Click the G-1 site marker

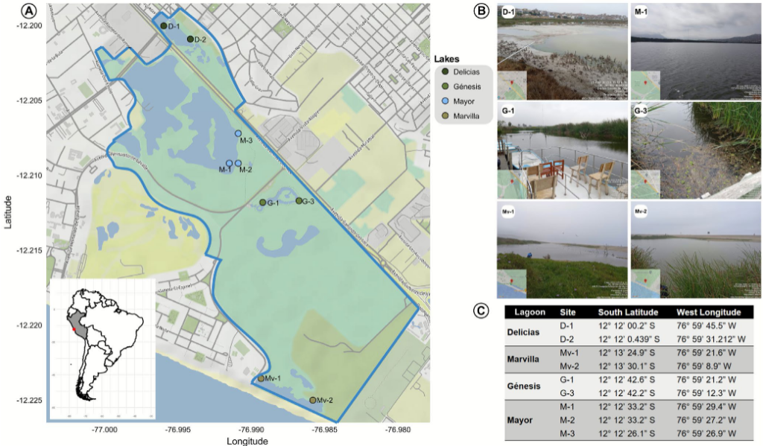[x=263, y=203]
